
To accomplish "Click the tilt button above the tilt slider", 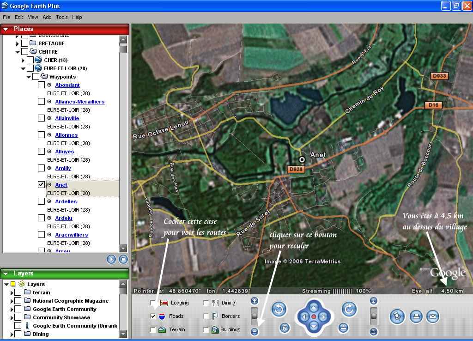I will coord(373,301).
